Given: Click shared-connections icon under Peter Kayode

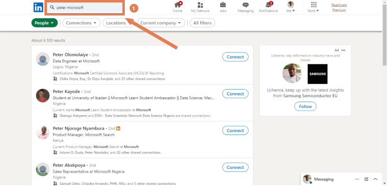Looking at the screenshot, I should tap(55, 116).
